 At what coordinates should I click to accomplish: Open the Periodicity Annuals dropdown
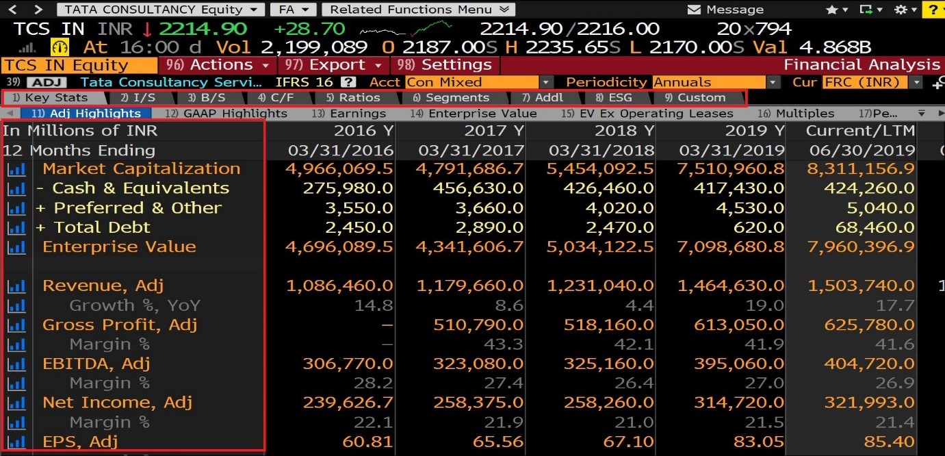coord(715,82)
